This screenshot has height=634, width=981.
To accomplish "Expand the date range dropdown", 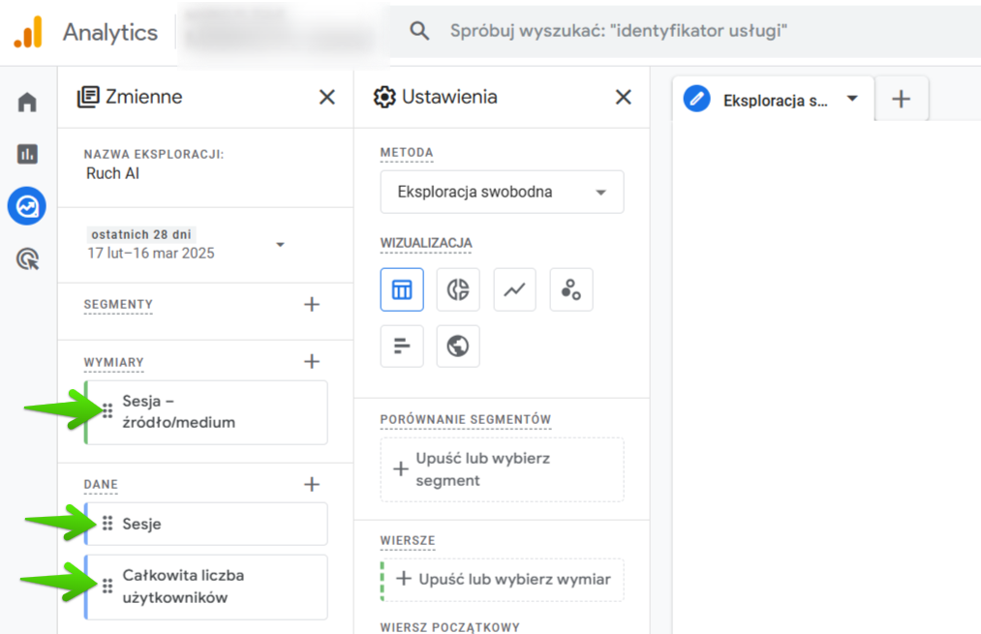I will point(280,244).
